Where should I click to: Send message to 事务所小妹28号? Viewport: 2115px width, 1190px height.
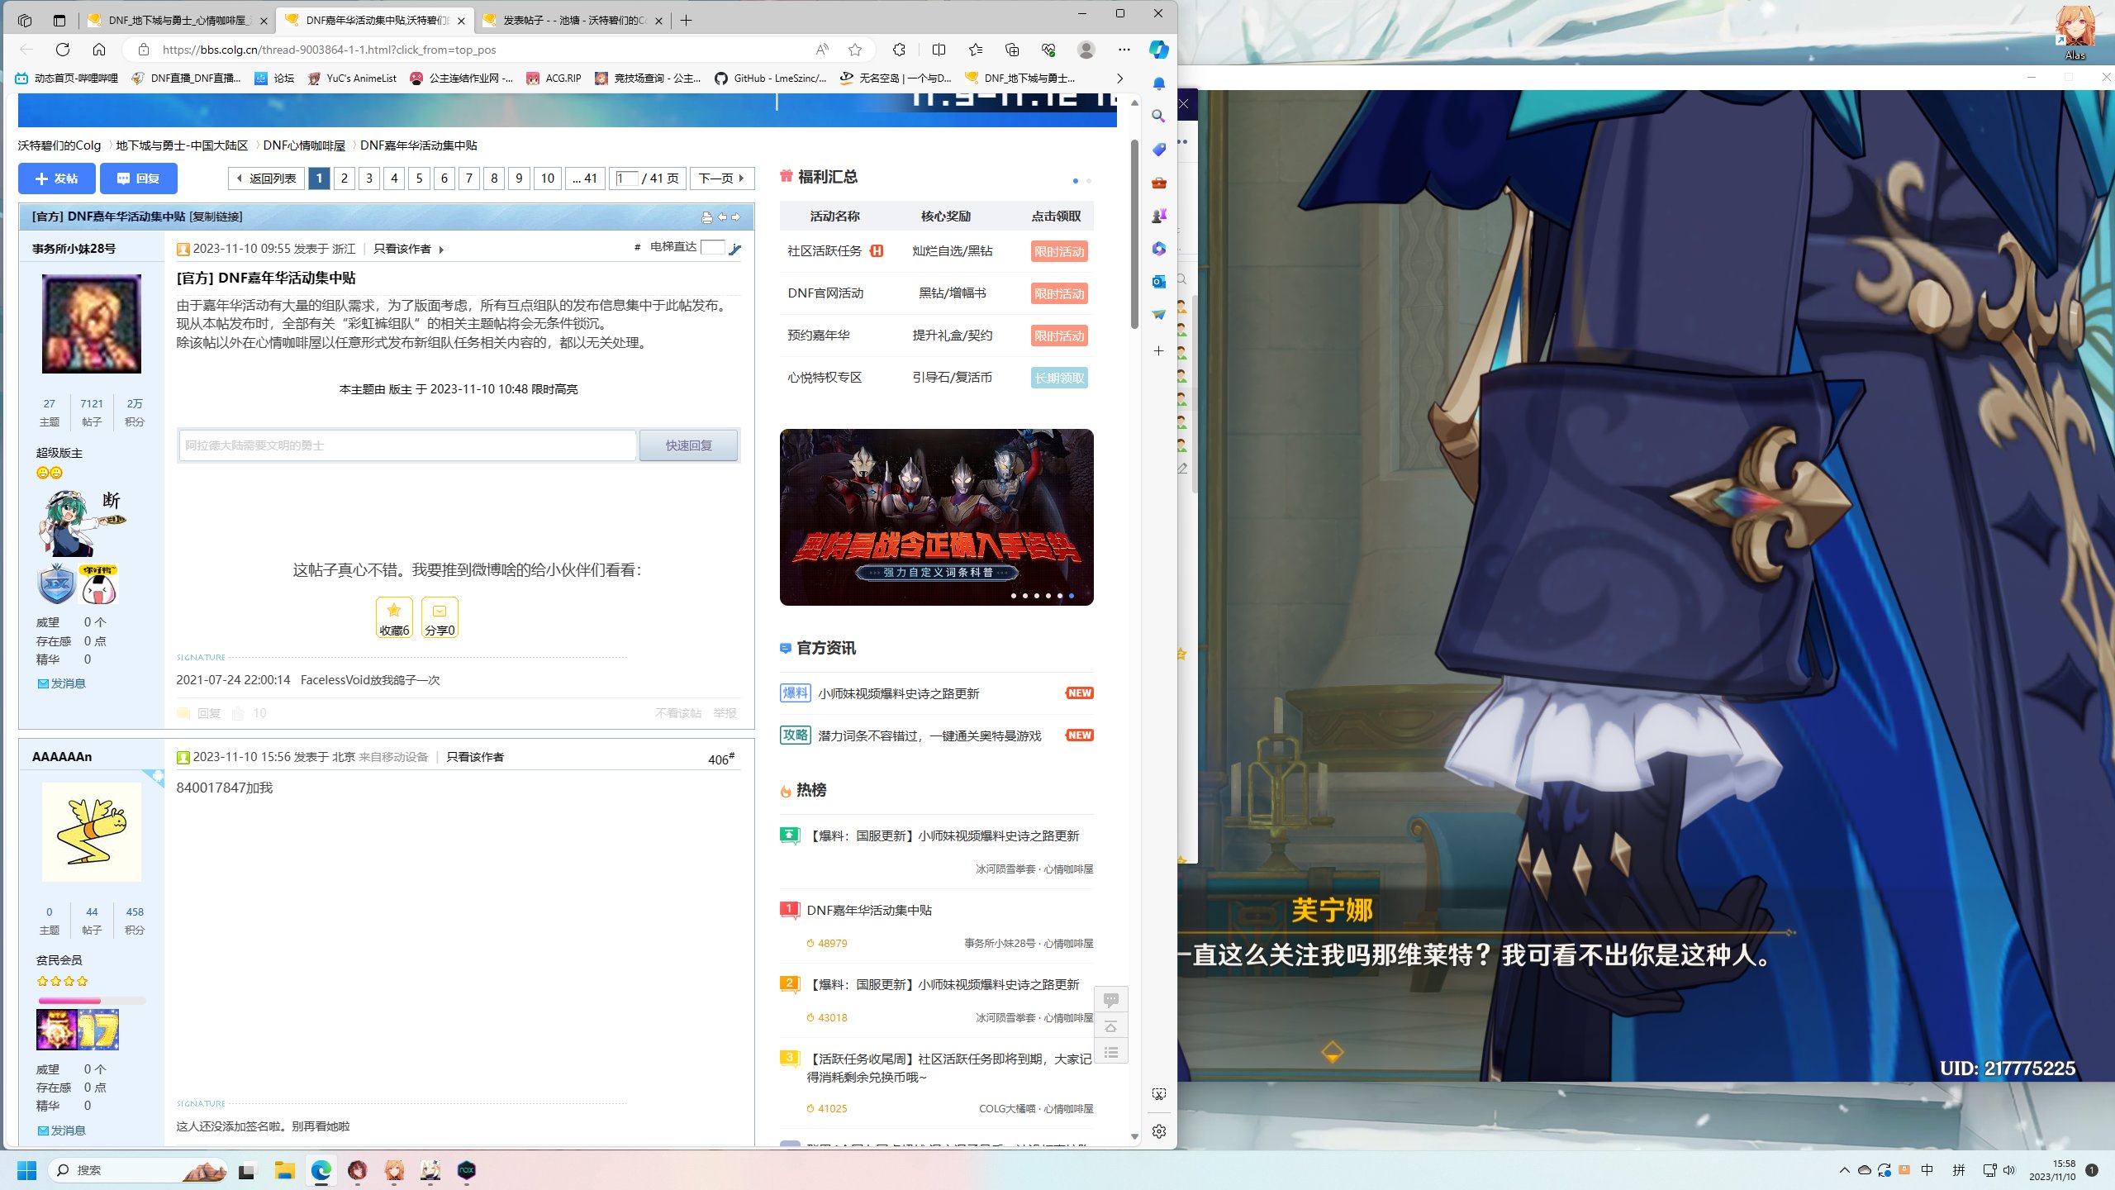62,683
